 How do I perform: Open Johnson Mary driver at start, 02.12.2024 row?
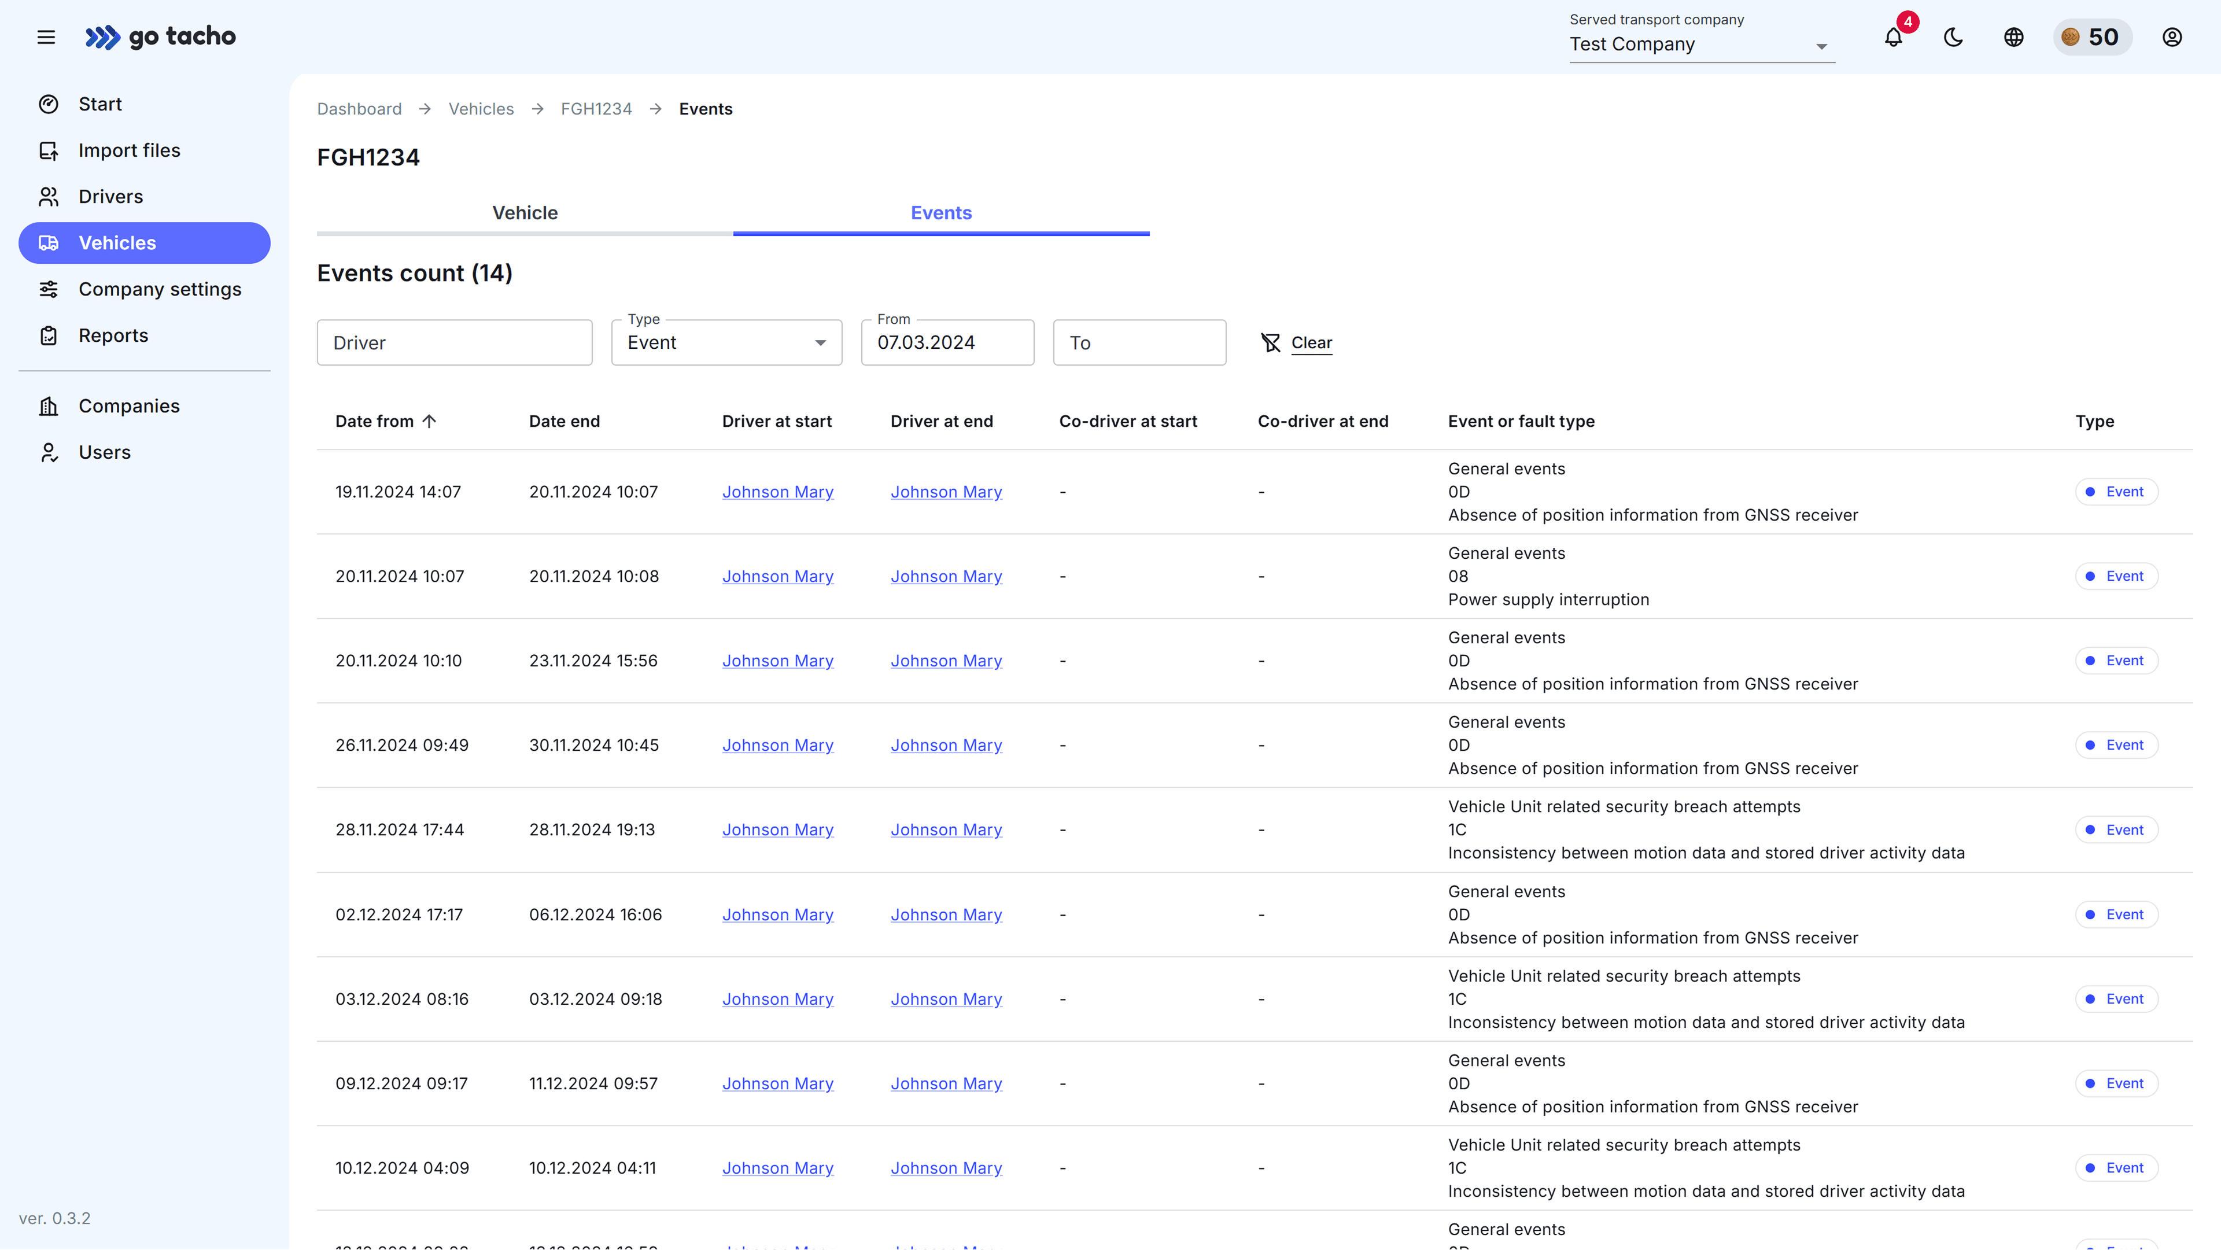click(x=778, y=915)
